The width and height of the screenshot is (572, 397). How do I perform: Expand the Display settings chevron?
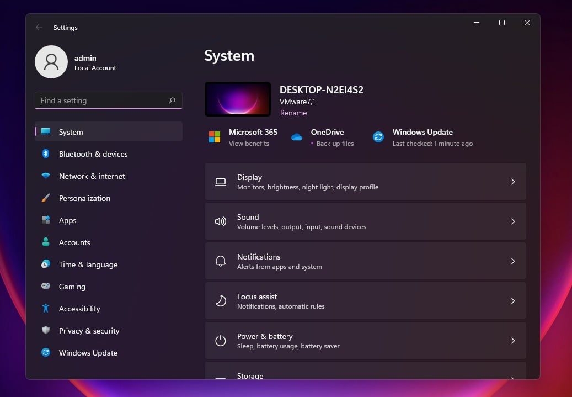[x=512, y=182]
